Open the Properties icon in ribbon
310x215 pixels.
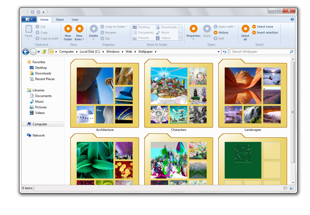point(193,29)
